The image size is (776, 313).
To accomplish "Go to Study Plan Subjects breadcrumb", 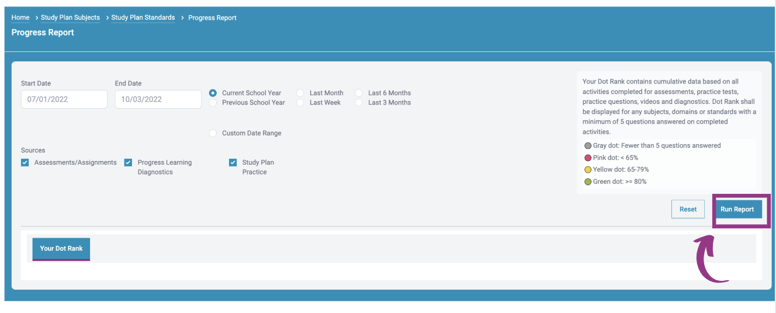I will (x=70, y=18).
